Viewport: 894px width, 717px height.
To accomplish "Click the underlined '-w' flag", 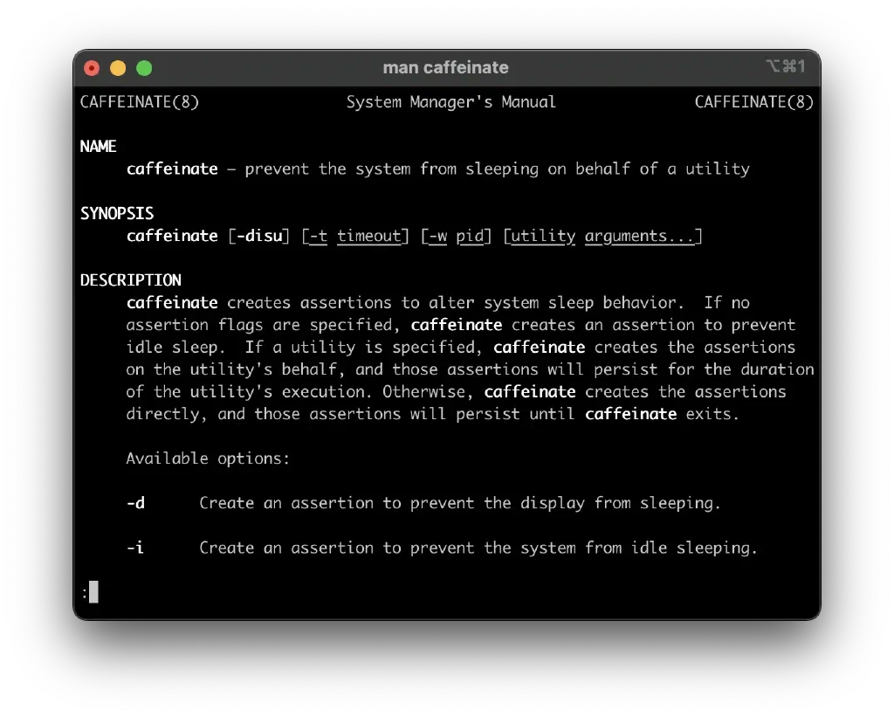I will click(x=437, y=236).
